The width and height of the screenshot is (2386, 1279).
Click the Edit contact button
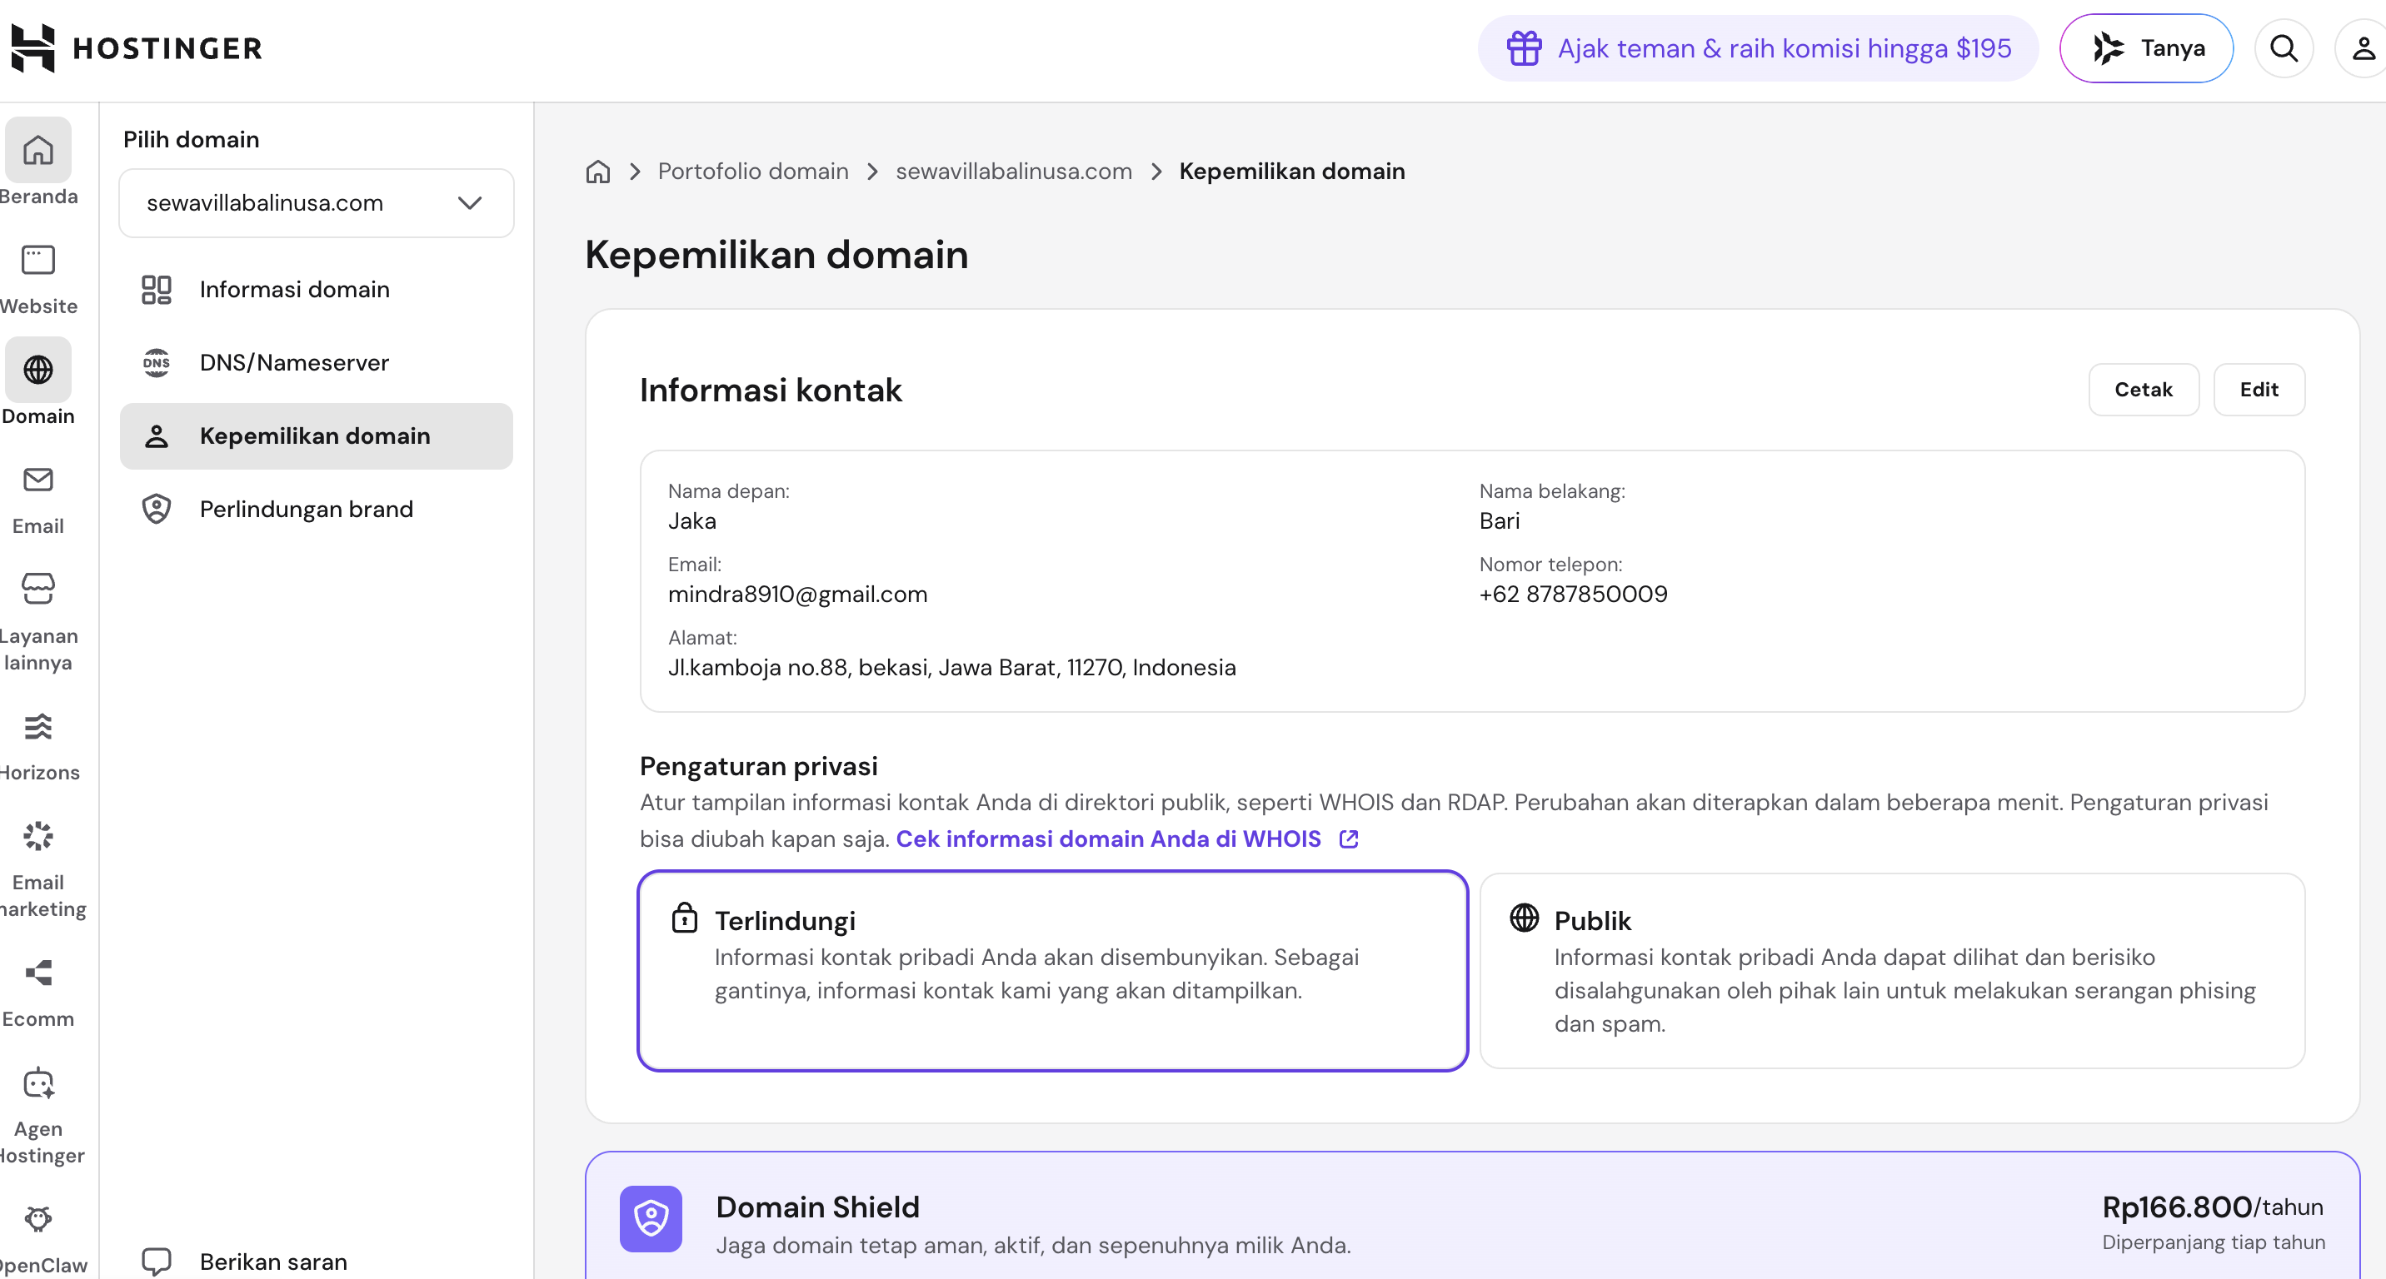(x=2259, y=390)
